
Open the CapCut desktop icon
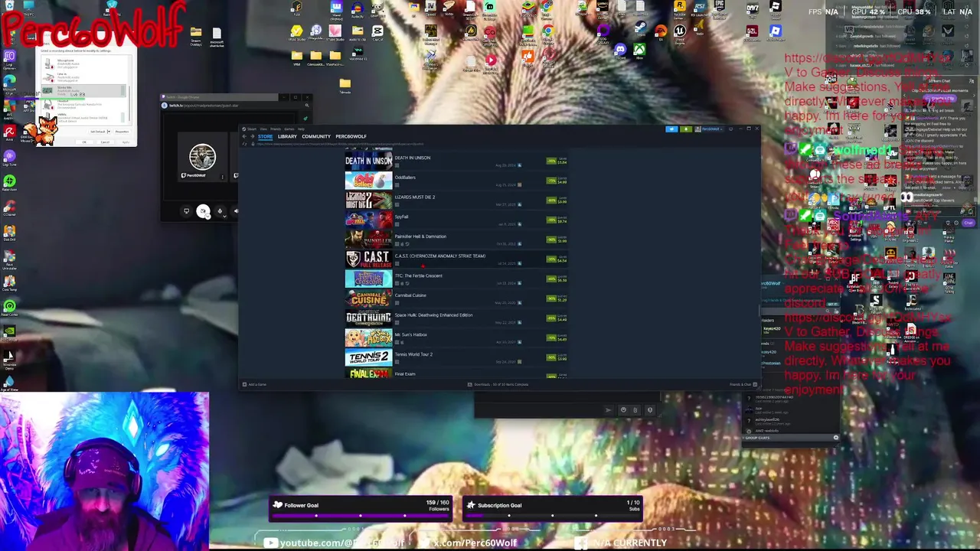[x=377, y=32]
